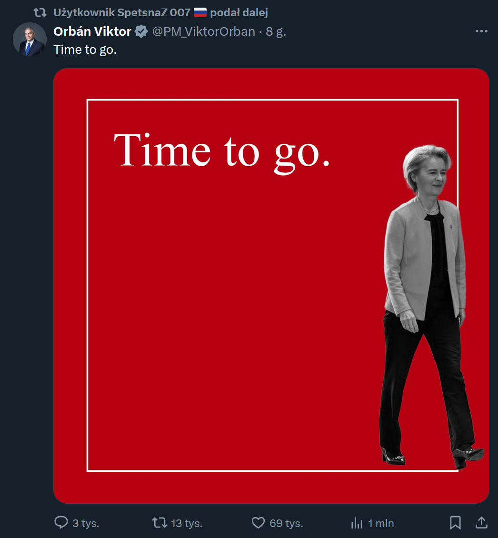Bookmark this tweet
The height and width of the screenshot is (538, 498).
tap(455, 523)
